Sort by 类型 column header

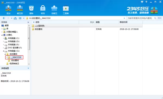pos(107,22)
